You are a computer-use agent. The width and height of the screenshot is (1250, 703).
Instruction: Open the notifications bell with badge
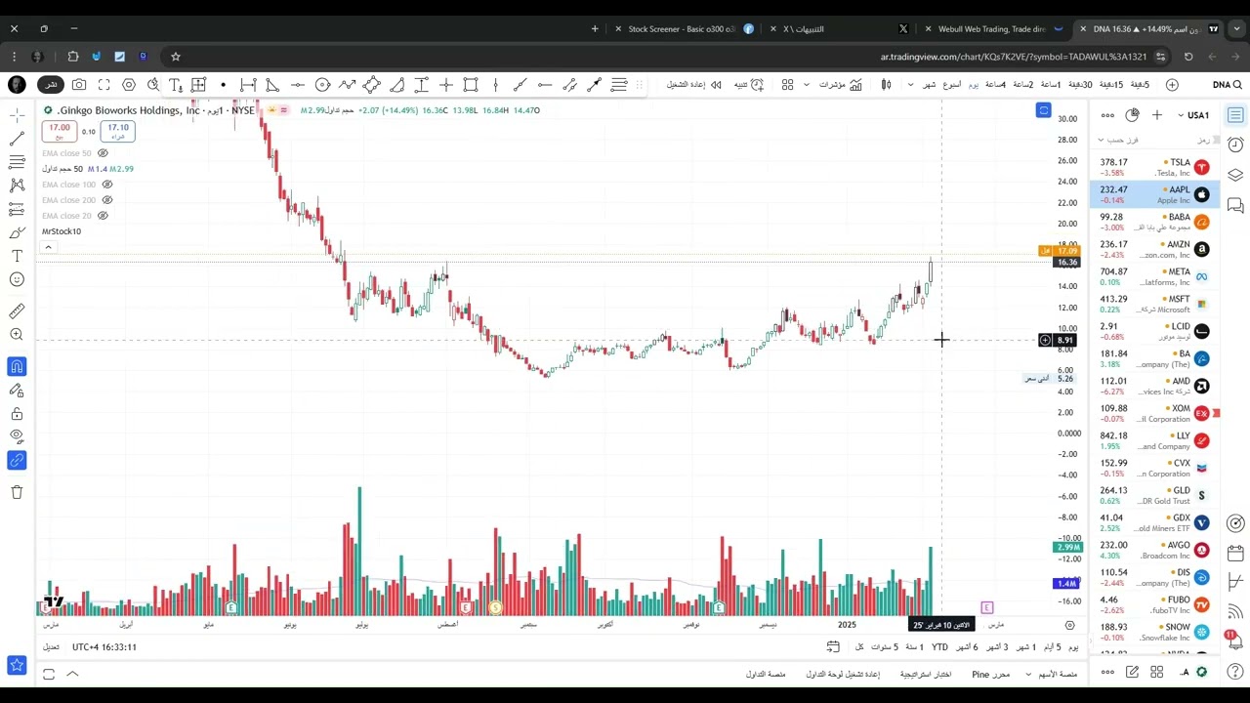(1233, 642)
